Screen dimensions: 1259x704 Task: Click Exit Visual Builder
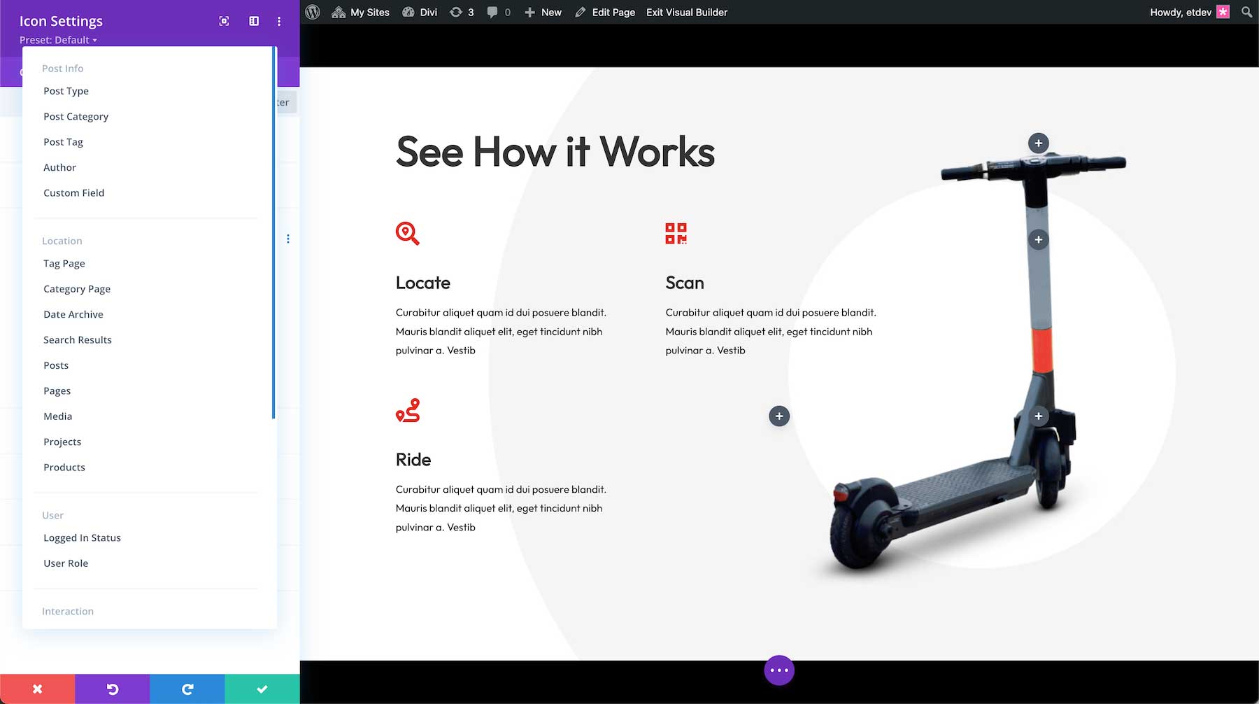(686, 12)
